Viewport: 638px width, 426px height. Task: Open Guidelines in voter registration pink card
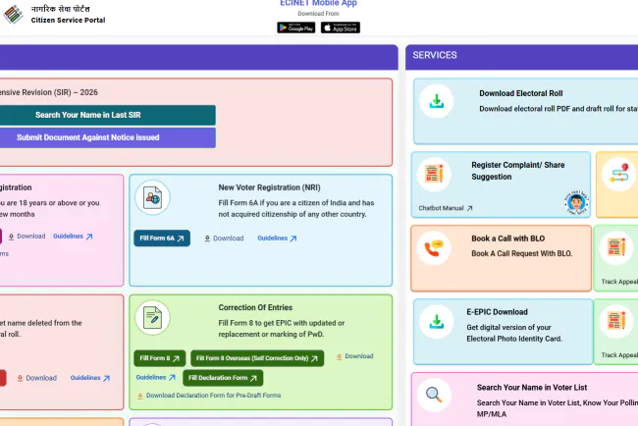(73, 237)
